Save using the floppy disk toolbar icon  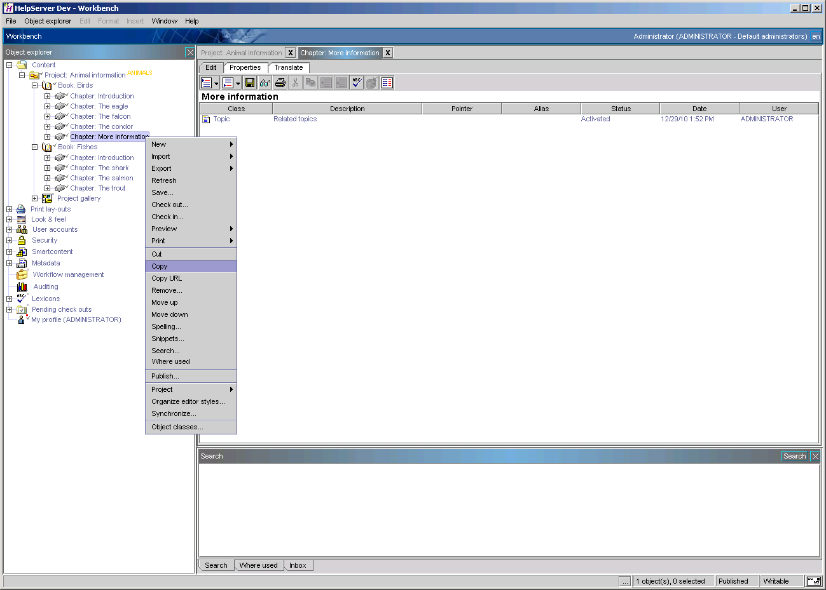tap(250, 83)
